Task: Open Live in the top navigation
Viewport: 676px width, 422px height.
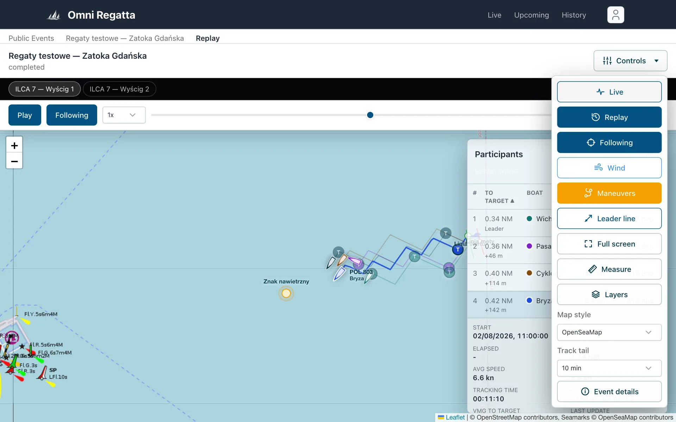Action: pos(494,15)
